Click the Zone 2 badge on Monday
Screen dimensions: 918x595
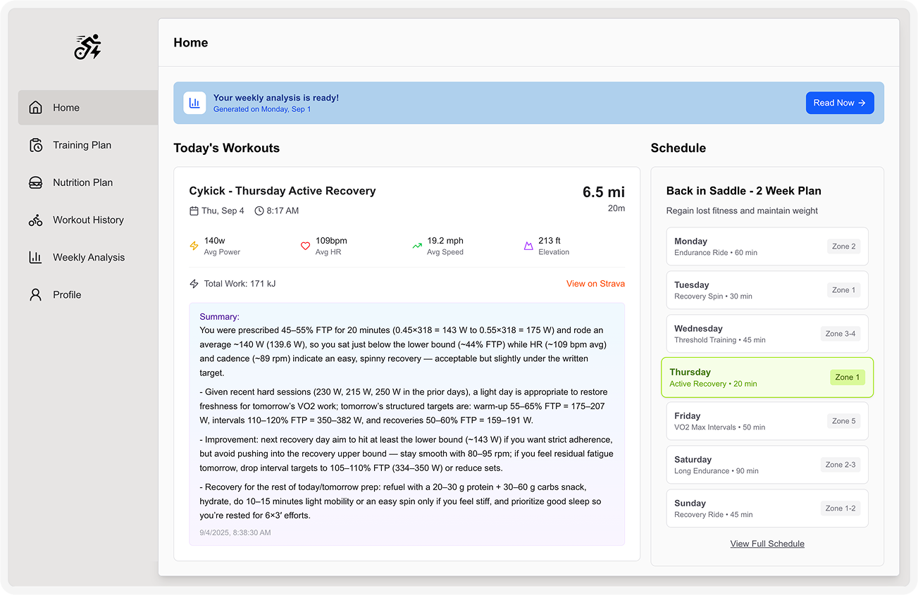tap(843, 246)
